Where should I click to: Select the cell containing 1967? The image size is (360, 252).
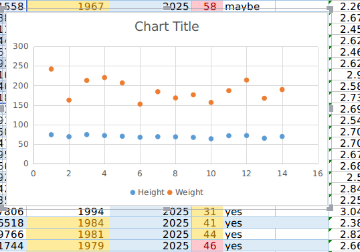click(x=68, y=6)
